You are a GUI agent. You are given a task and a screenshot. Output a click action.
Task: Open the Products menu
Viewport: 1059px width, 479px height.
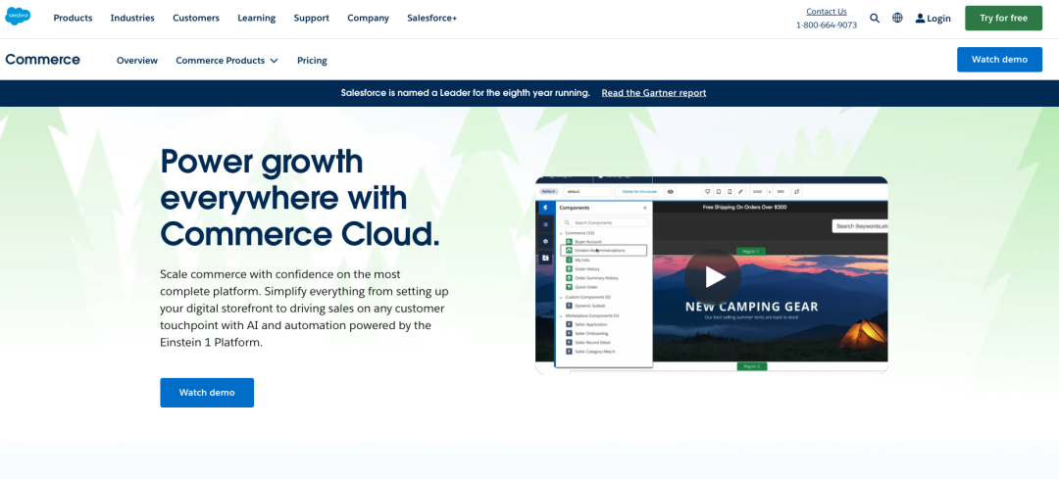73,19
